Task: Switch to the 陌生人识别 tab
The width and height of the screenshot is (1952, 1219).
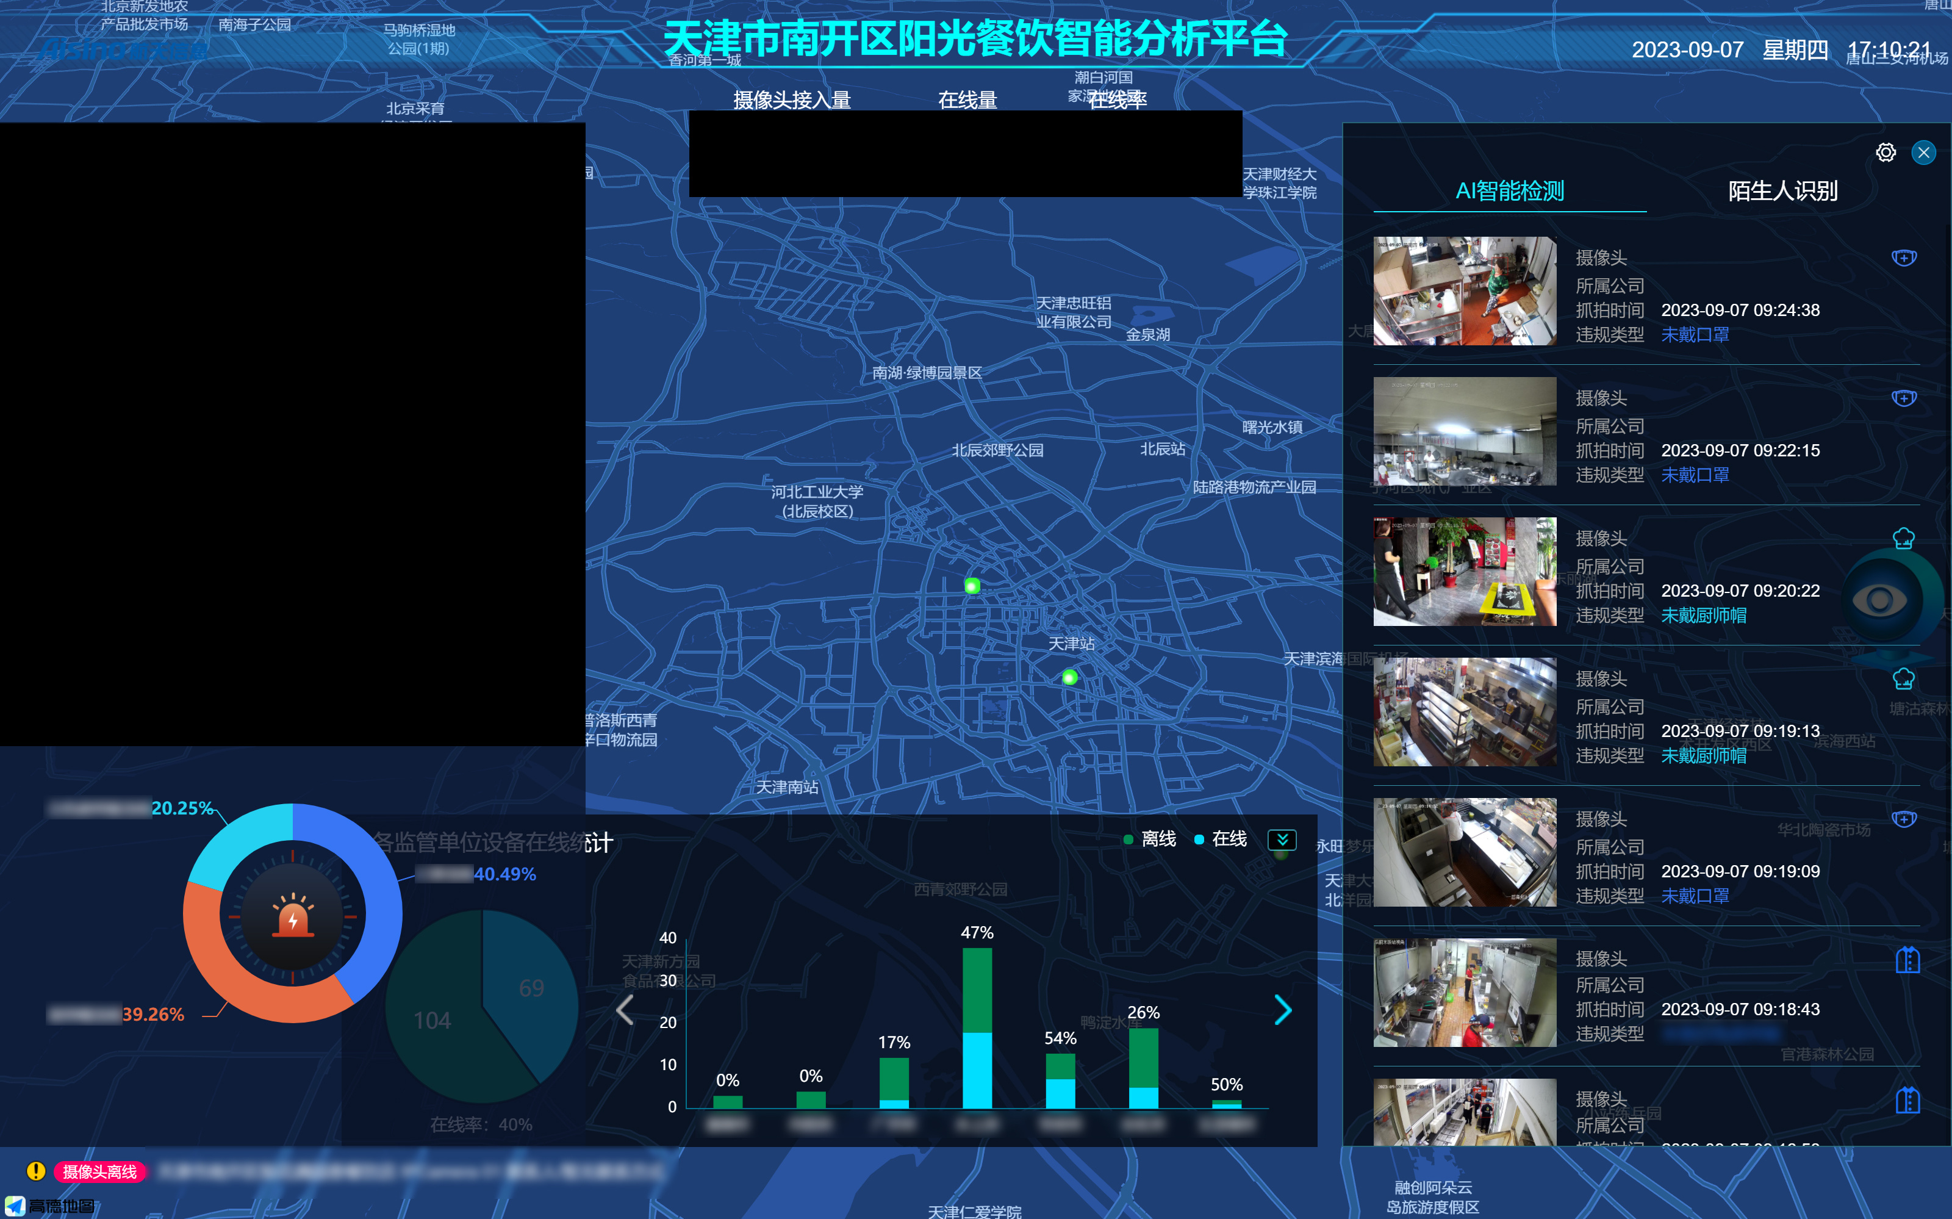Action: coord(1782,191)
